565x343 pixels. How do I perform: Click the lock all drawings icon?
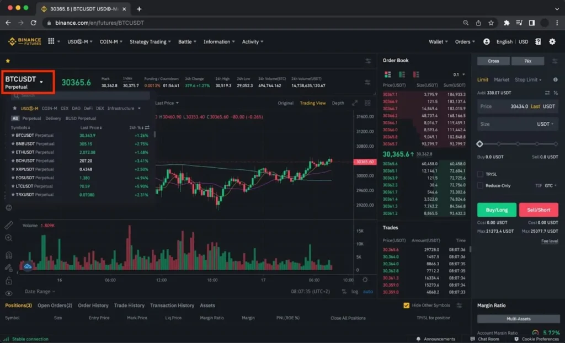(x=9, y=281)
